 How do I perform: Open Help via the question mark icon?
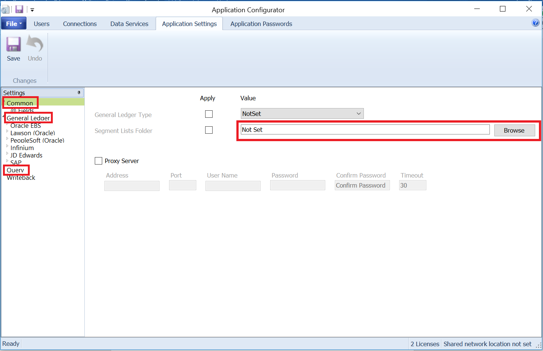535,23
